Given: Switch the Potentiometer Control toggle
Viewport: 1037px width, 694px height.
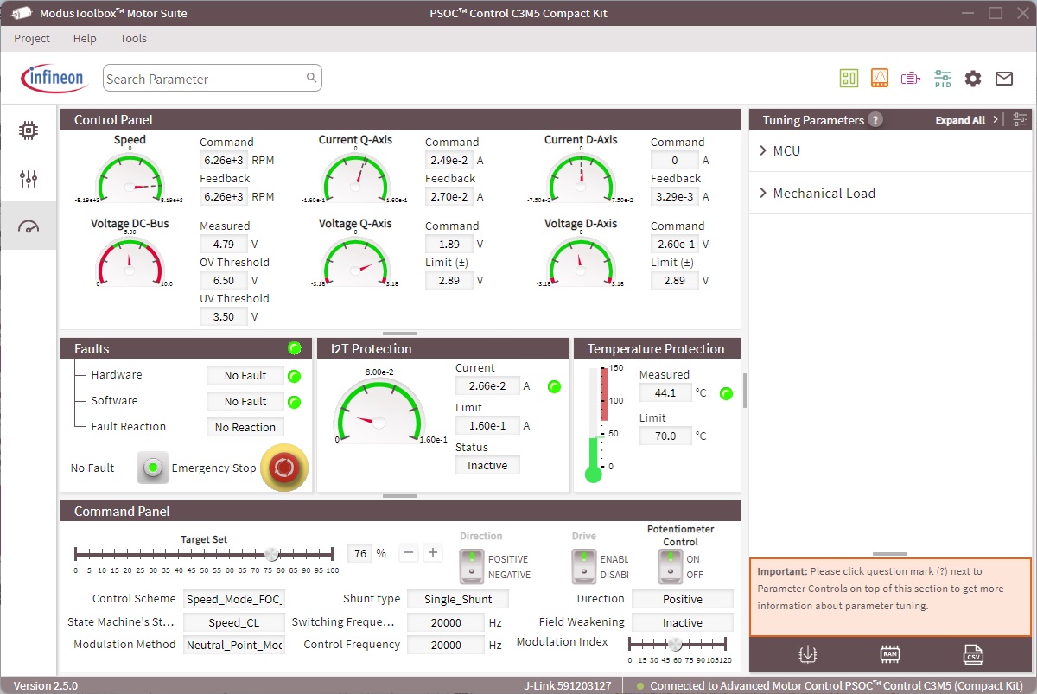Looking at the screenshot, I should [x=669, y=566].
